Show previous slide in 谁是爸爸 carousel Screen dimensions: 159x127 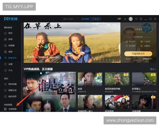point(24,88)
